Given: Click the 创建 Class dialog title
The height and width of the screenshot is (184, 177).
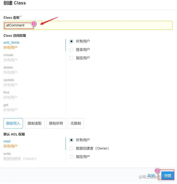Looking at the screenshot, I should (15, 3).
